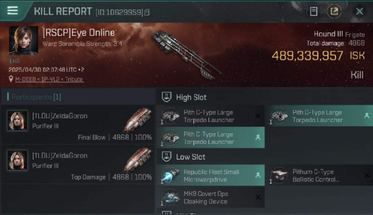This screenshot has width=373, height=215.
Task: Close the kill report window
Action: 360,11
